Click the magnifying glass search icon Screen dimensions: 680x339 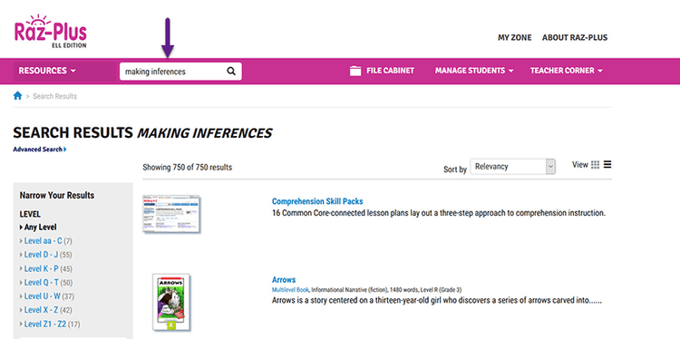(231, 72)
